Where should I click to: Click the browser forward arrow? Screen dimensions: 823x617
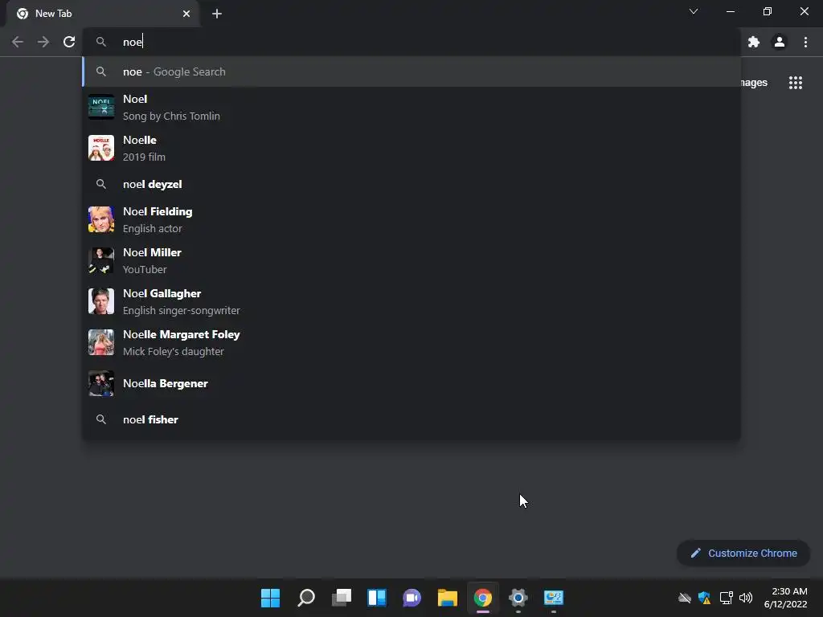(x=43, y=42)
